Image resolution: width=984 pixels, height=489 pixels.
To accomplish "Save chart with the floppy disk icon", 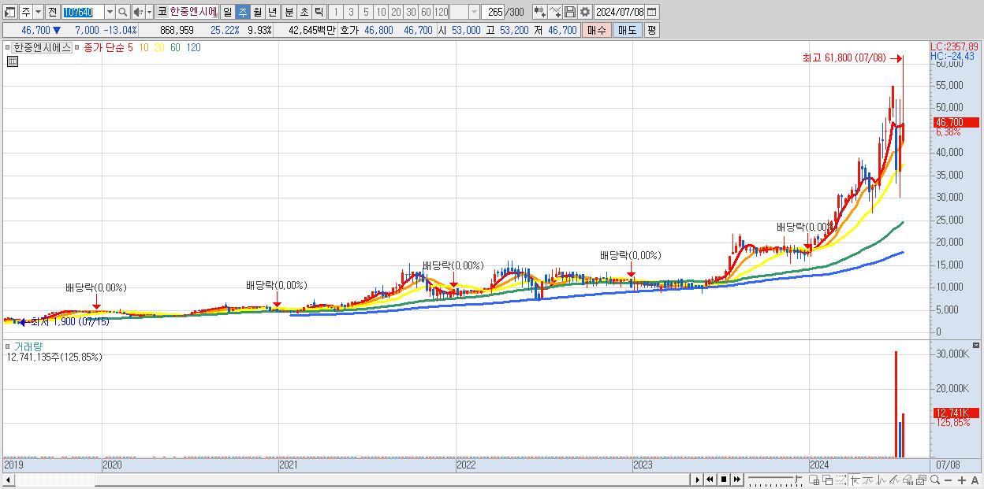I will point(570,12).
